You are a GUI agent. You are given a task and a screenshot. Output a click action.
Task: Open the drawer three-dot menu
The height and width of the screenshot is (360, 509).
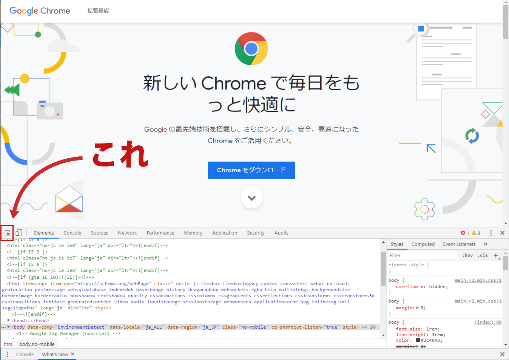(x=8, y=354)
